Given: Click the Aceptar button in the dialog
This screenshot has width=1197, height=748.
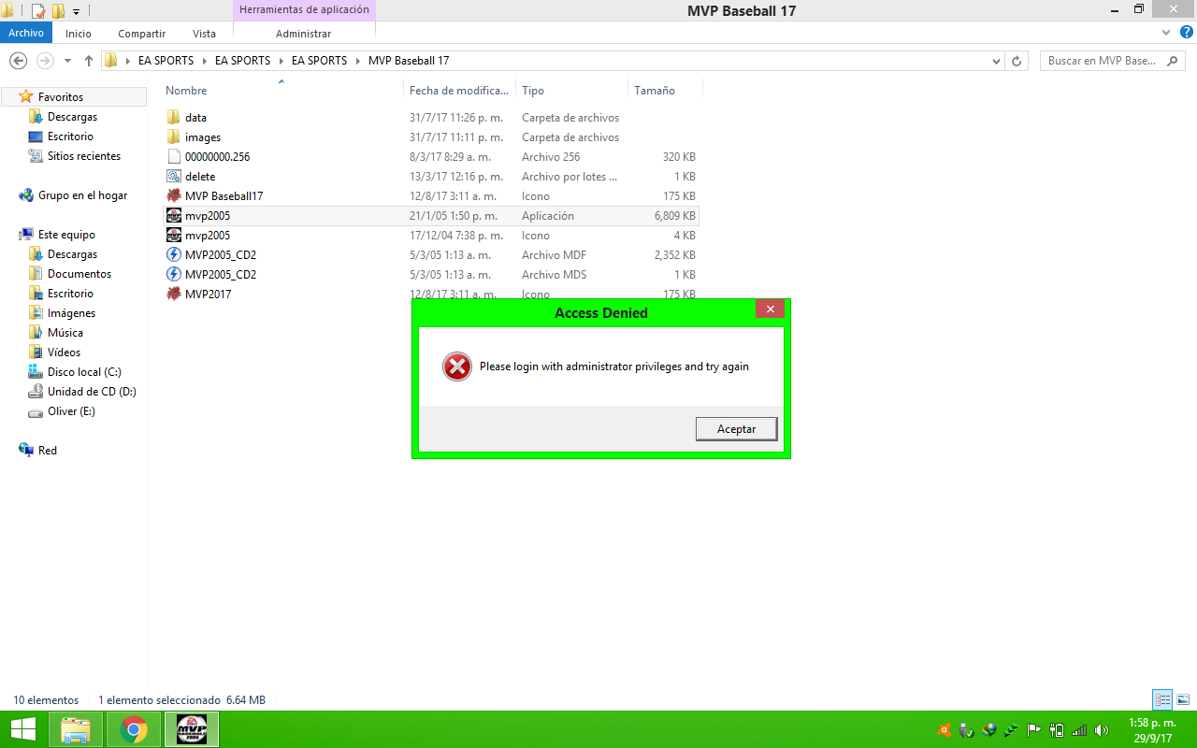Looking at the screenshot, I should 736,429.
